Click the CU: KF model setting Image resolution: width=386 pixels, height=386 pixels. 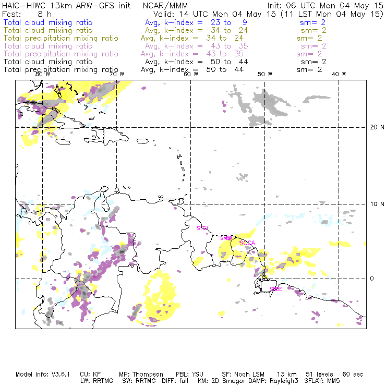[x=90, y=375]
